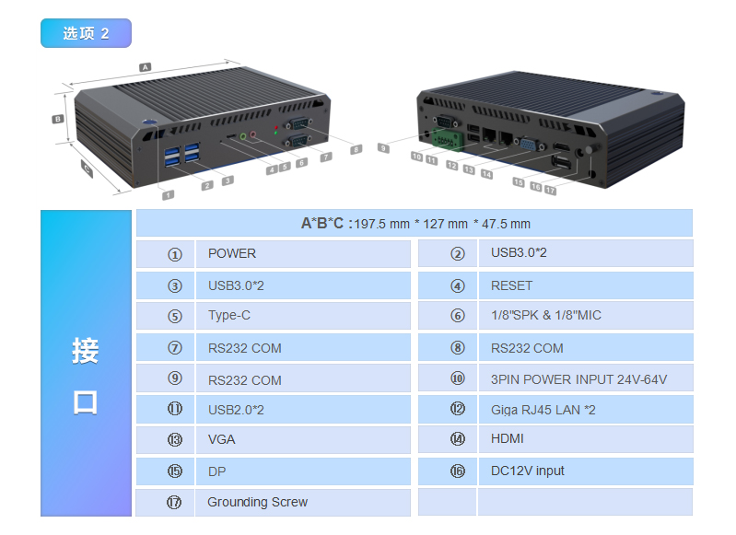The image size is (736, 535).
Task: Click the dimension label B marker
Action: (58, 119)
